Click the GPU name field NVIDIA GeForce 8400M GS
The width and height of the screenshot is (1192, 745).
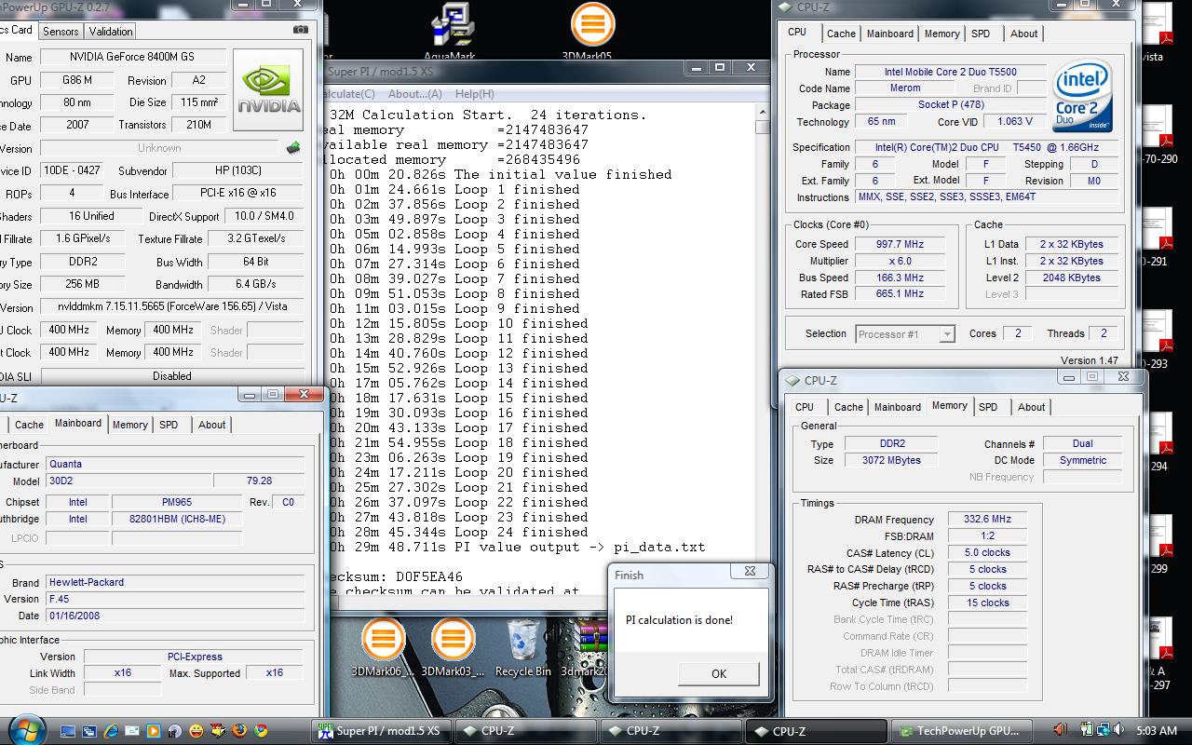click(x=132, y=57)
